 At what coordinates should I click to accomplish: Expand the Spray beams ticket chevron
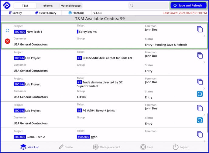coord(204,36)
